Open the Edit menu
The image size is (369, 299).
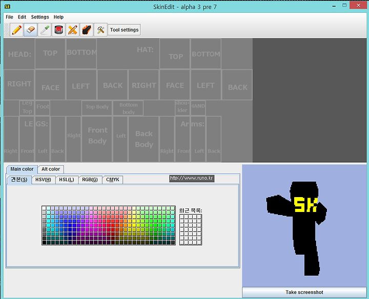[22, 17]
